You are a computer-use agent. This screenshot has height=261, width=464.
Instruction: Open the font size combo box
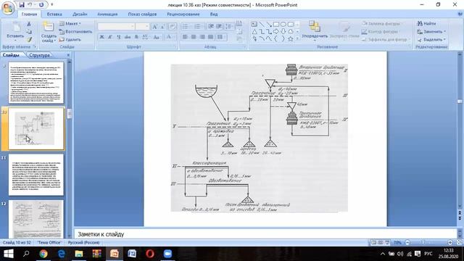[142, 27]
